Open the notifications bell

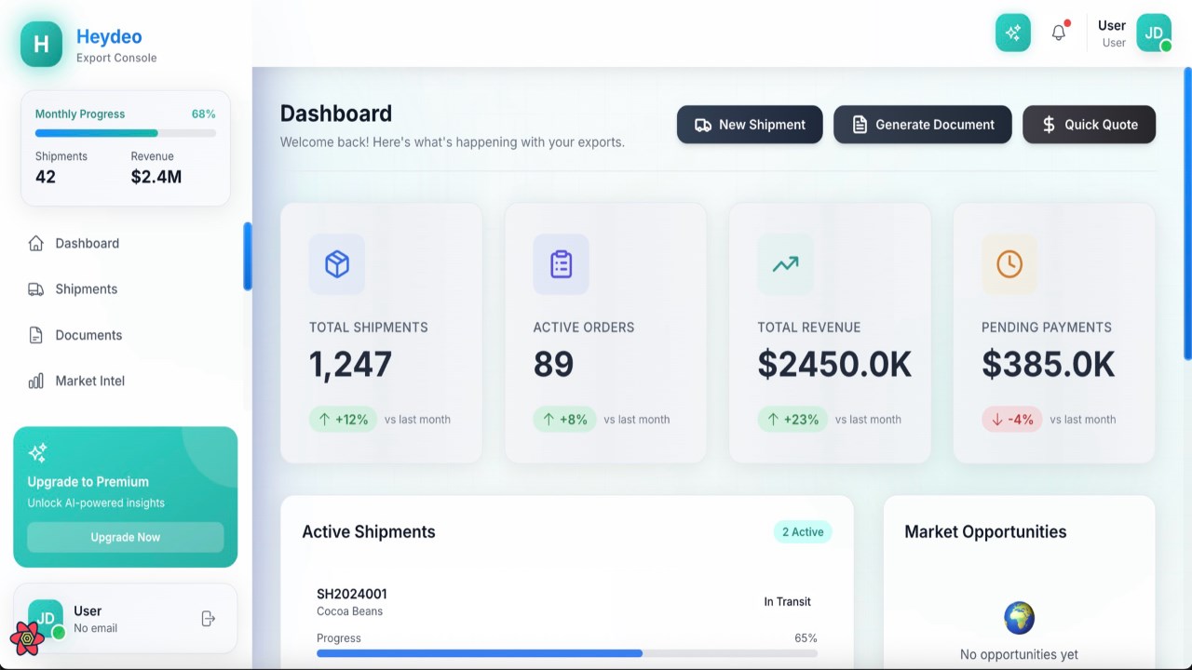pyautogui.click(x=1059, y=33)
